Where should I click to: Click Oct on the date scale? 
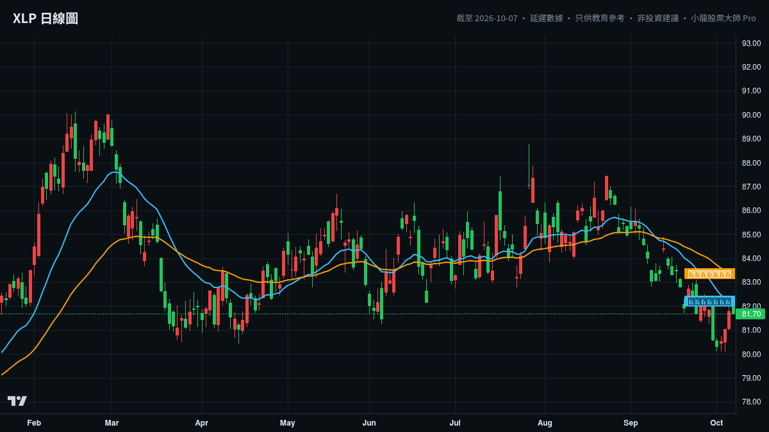tap(716, 423)
